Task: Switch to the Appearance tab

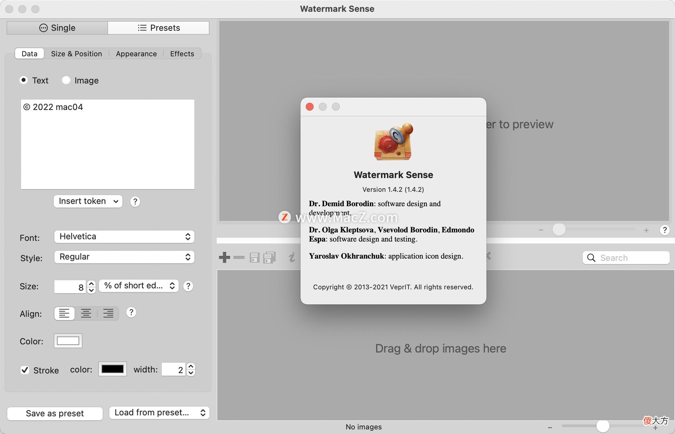Action: point(136,54)
